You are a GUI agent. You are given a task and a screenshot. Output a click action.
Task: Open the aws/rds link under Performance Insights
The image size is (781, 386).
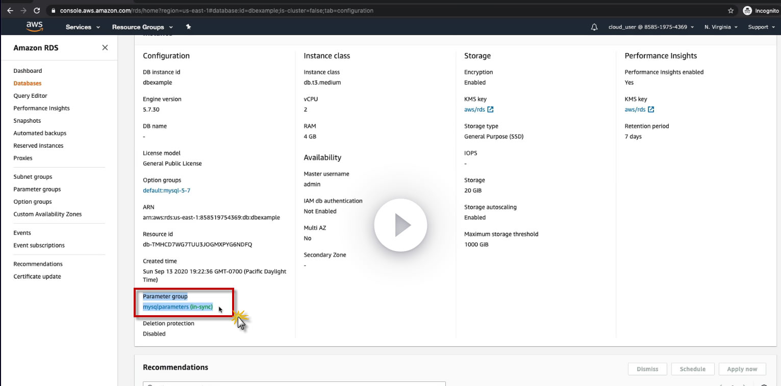(635, 109)
